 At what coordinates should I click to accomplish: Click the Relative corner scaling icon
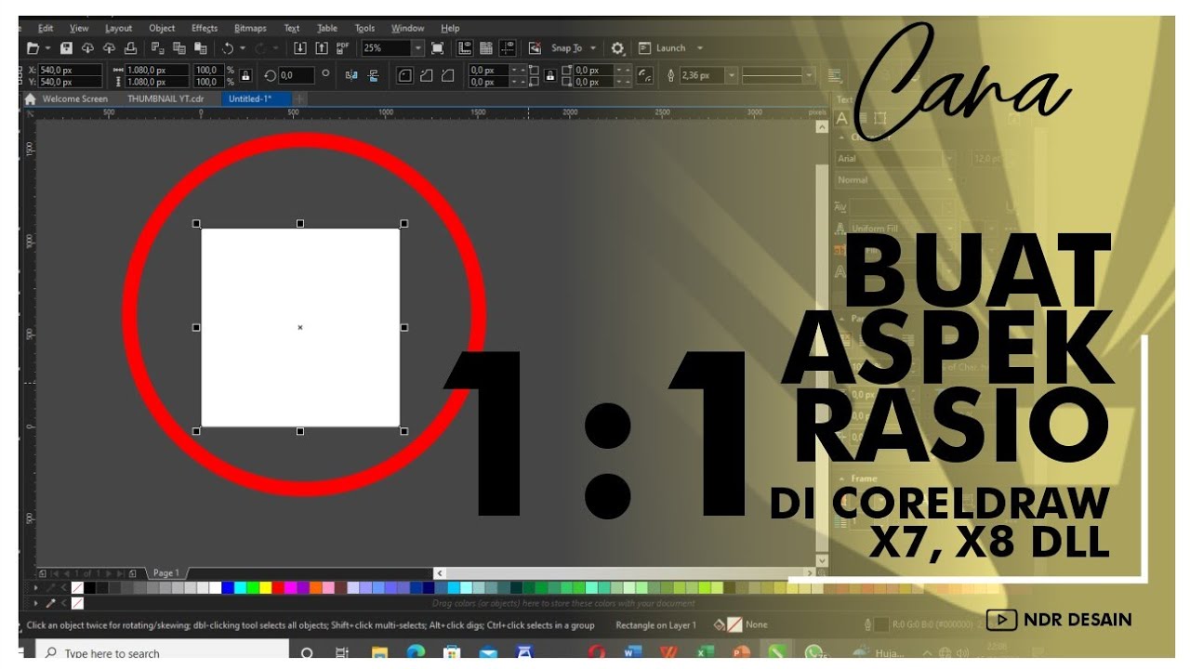pos(644,75)
